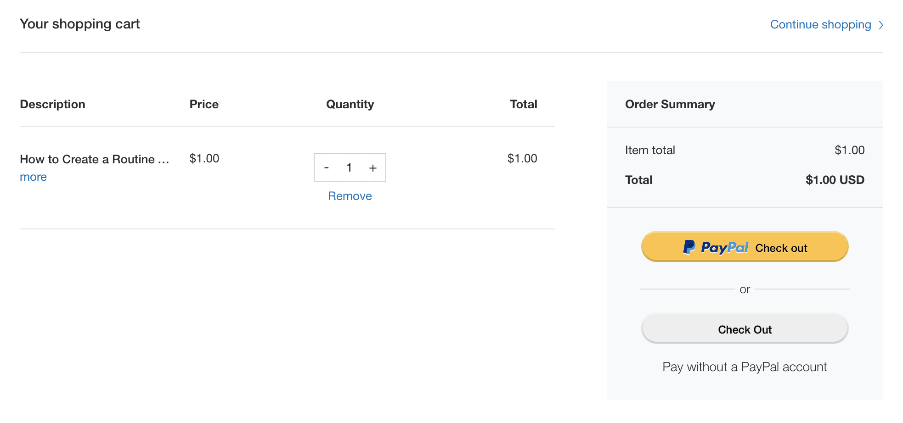Viewport: 903px width, 423px height.
Task: Click the Total amount of $1.00 USD
Action: (x=834, y=180)
